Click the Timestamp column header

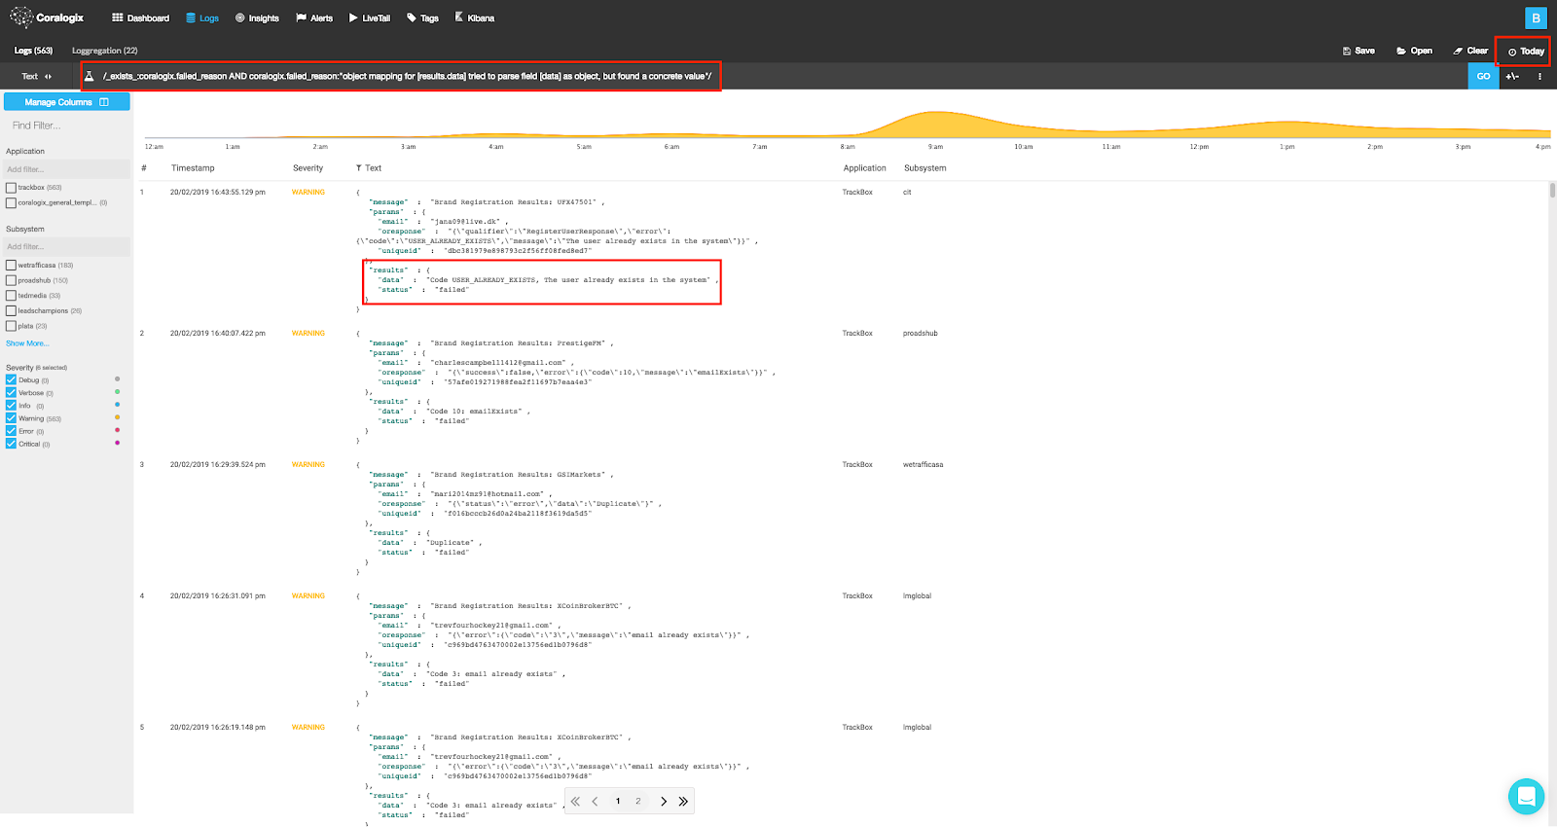tap(193, 168)
